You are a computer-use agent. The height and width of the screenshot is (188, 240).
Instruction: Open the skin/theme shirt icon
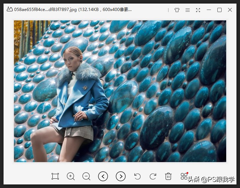(177, 10)
